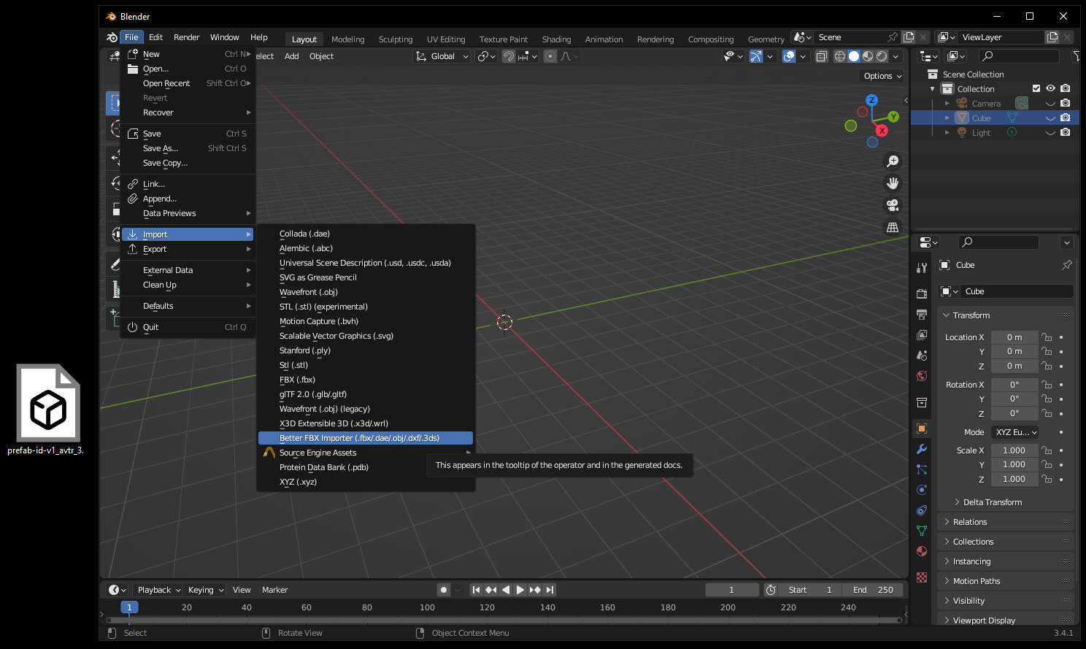Expand the Collections panel

(x=1007, y=542)
